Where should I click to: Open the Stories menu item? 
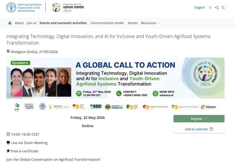[x=133, y=23]
